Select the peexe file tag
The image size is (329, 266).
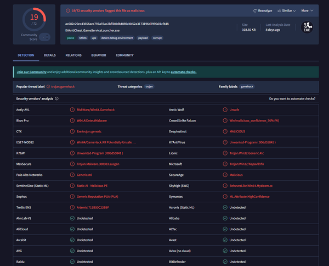[70, 38]
